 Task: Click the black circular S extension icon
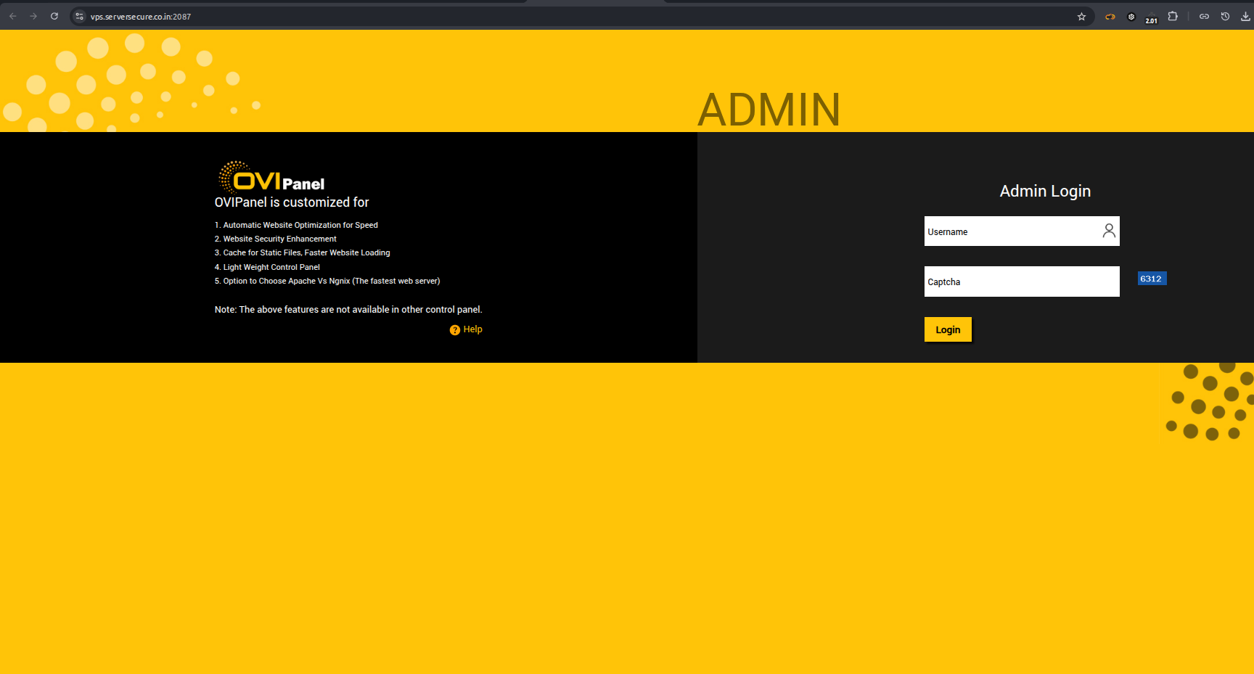pos(1131,16)
